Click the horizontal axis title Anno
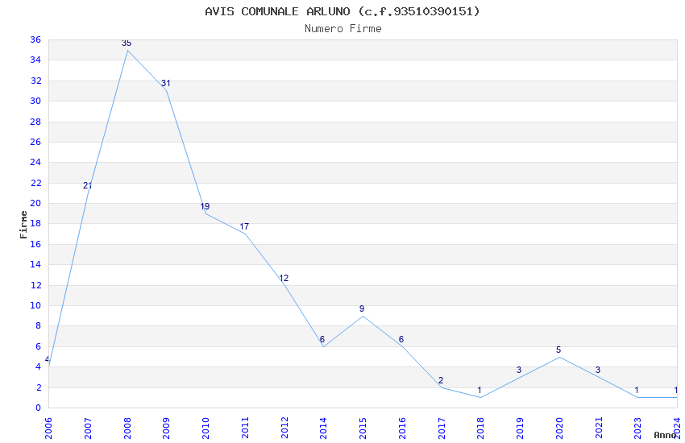Screen dimensions: 685x443 tap(665, 435)
